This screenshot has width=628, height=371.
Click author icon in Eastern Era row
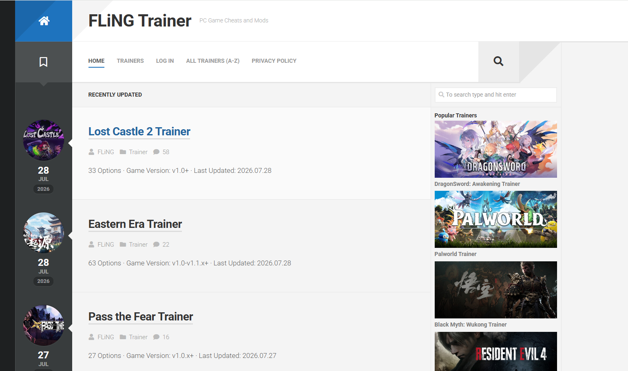tap(91, 245)
